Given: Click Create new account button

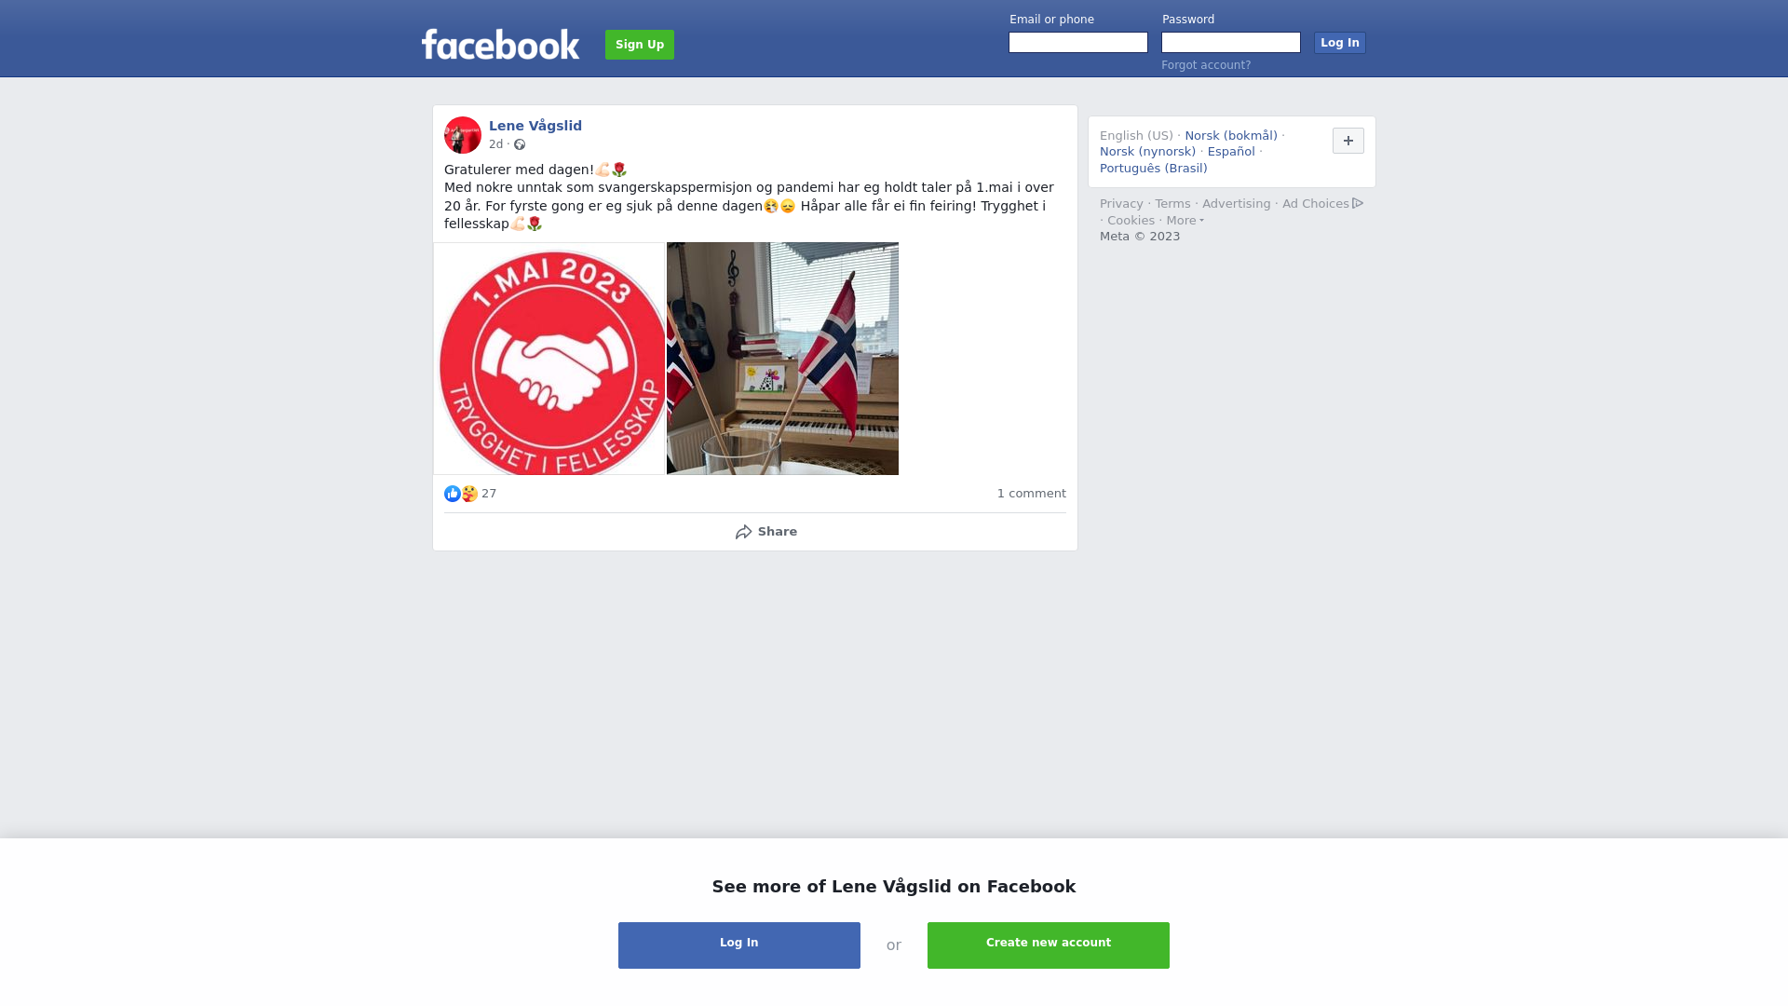Looking at the screenshot, I should pos(1049,945).
